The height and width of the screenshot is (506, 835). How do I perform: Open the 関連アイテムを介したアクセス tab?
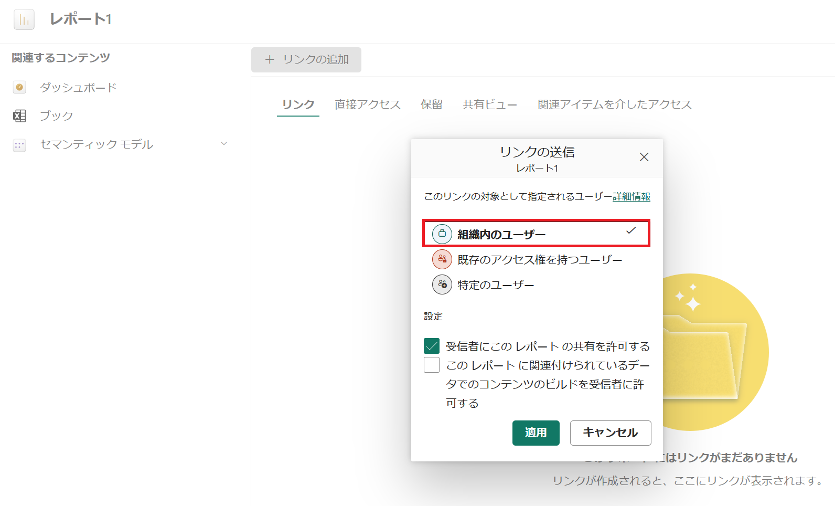click(x=614, y=104)
